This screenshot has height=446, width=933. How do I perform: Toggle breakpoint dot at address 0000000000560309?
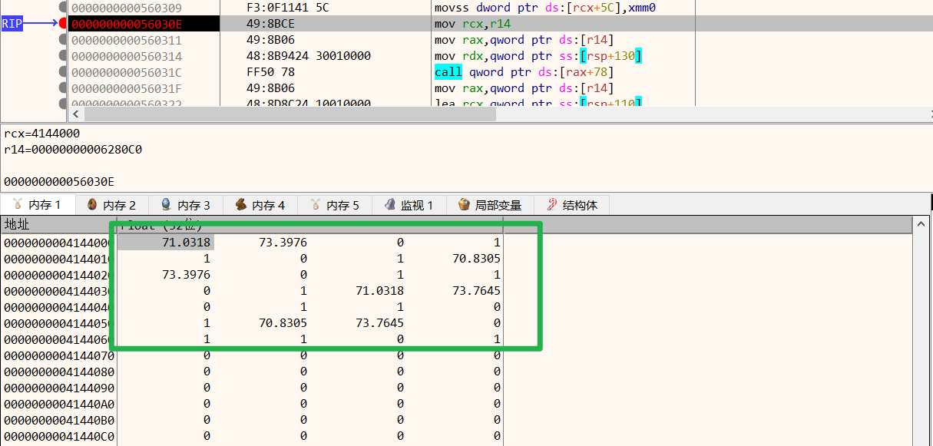click(63, 8)
